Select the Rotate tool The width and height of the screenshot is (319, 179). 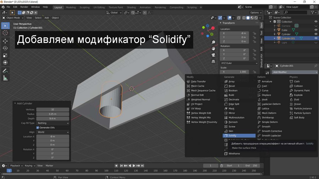pos(5,48)
